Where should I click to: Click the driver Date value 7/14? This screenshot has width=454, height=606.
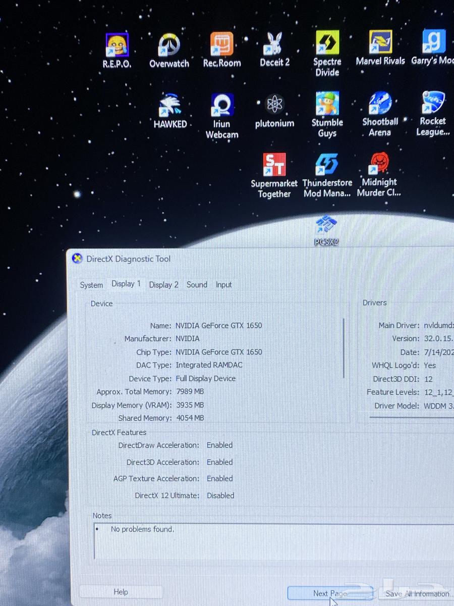point(438,352)
